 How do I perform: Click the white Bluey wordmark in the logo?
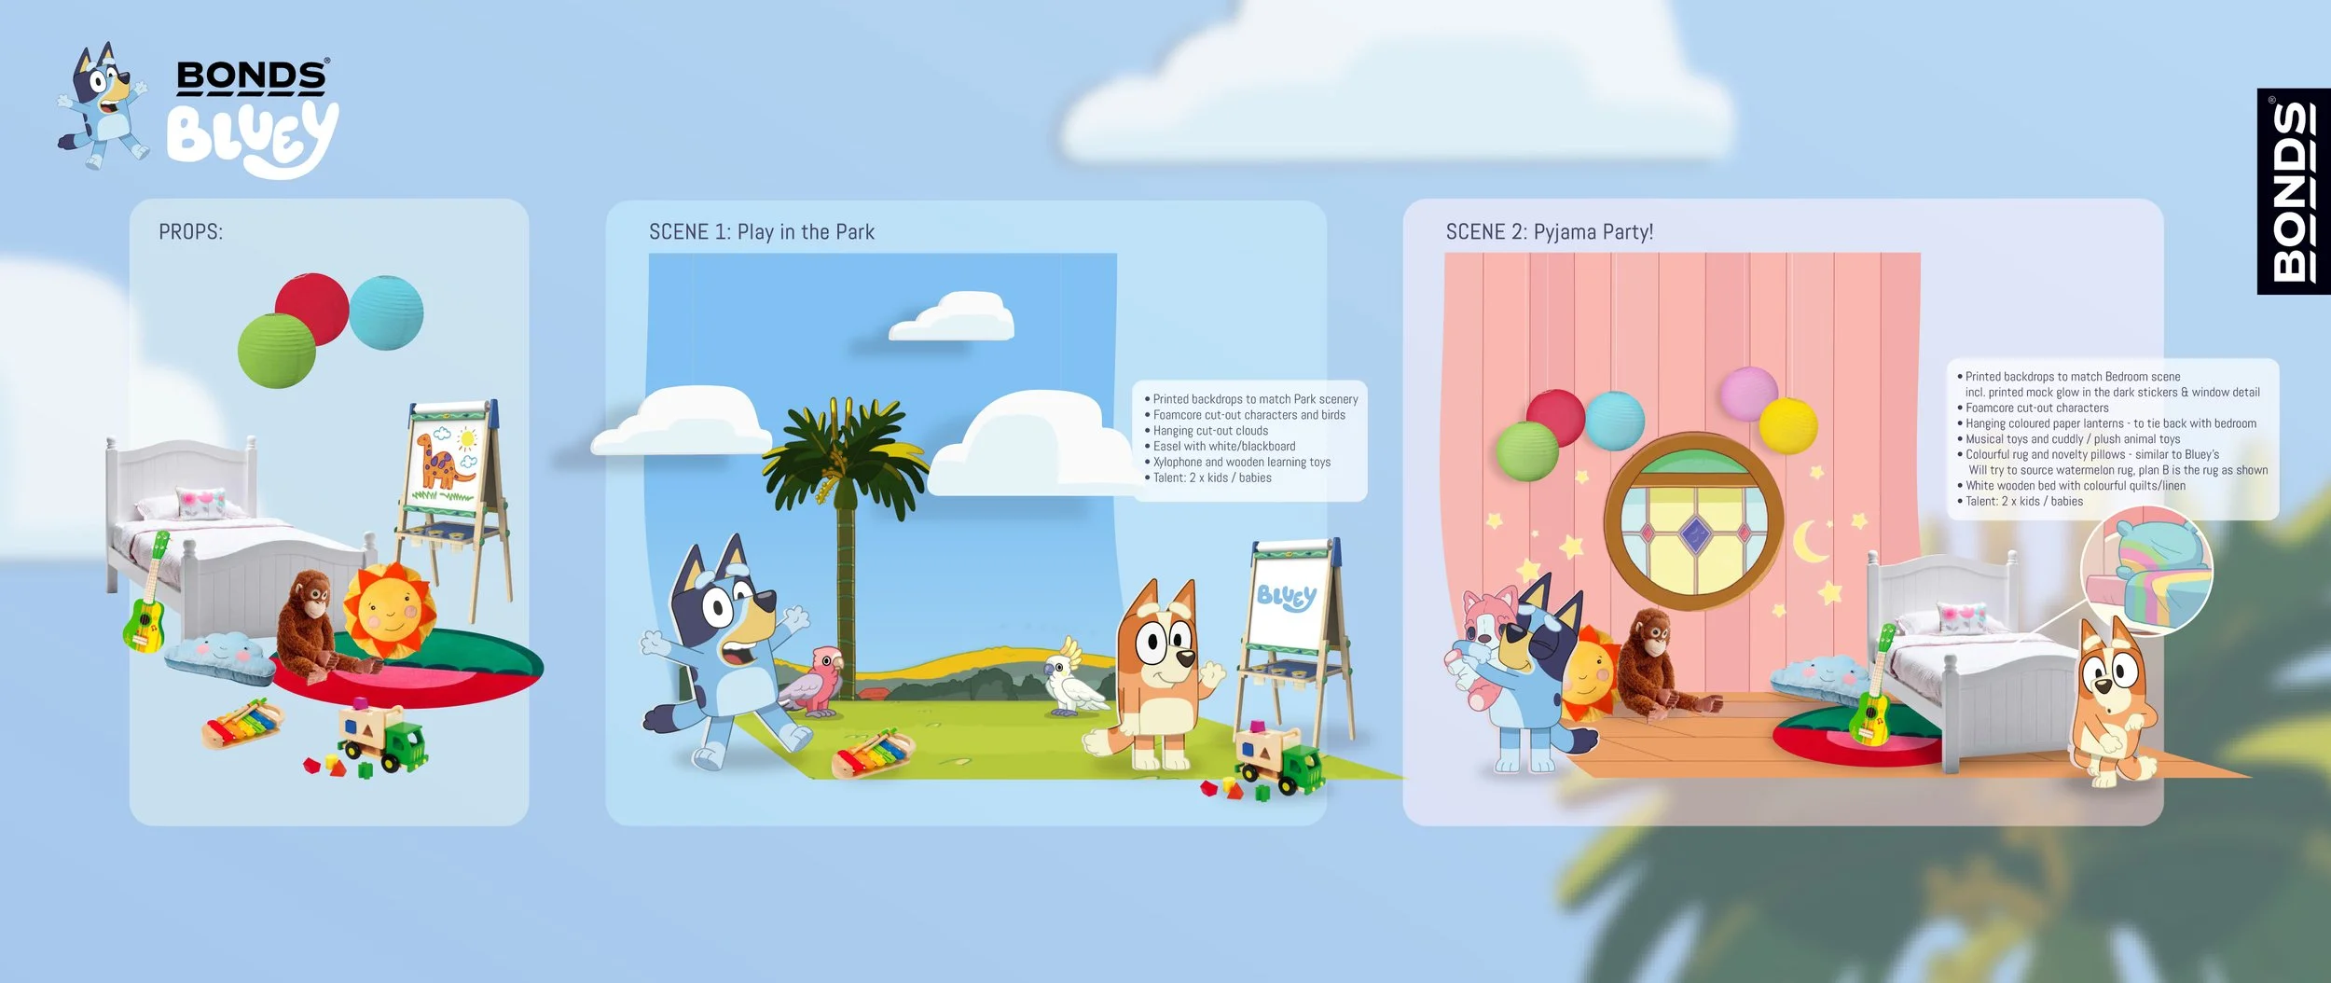pyautogui.click(x=252, y=140)
